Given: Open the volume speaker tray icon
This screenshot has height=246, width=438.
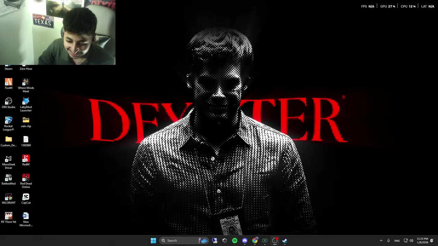Looking at the screenshot, I should (x=411, y=241).
